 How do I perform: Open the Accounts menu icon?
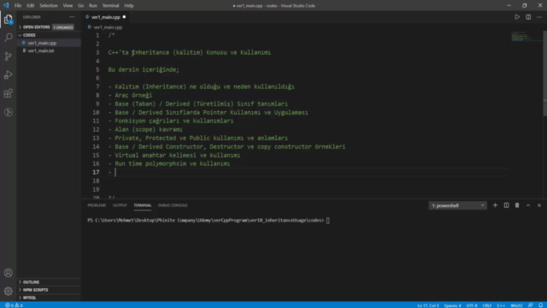9,273
